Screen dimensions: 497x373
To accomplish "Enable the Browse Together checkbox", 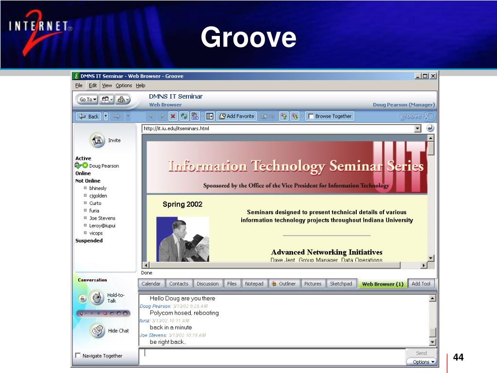I will (x=311, y=117).
